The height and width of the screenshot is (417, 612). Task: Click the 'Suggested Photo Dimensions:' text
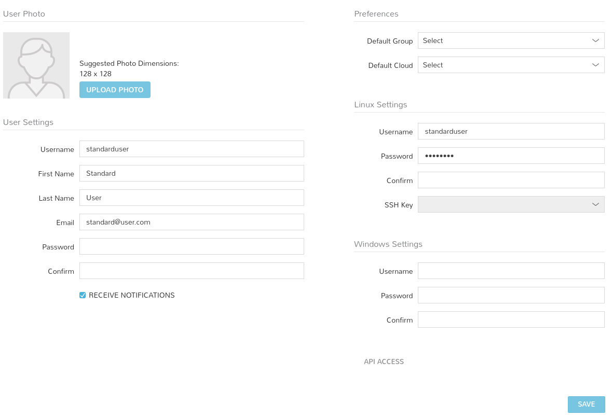click(x=129, y=63)
